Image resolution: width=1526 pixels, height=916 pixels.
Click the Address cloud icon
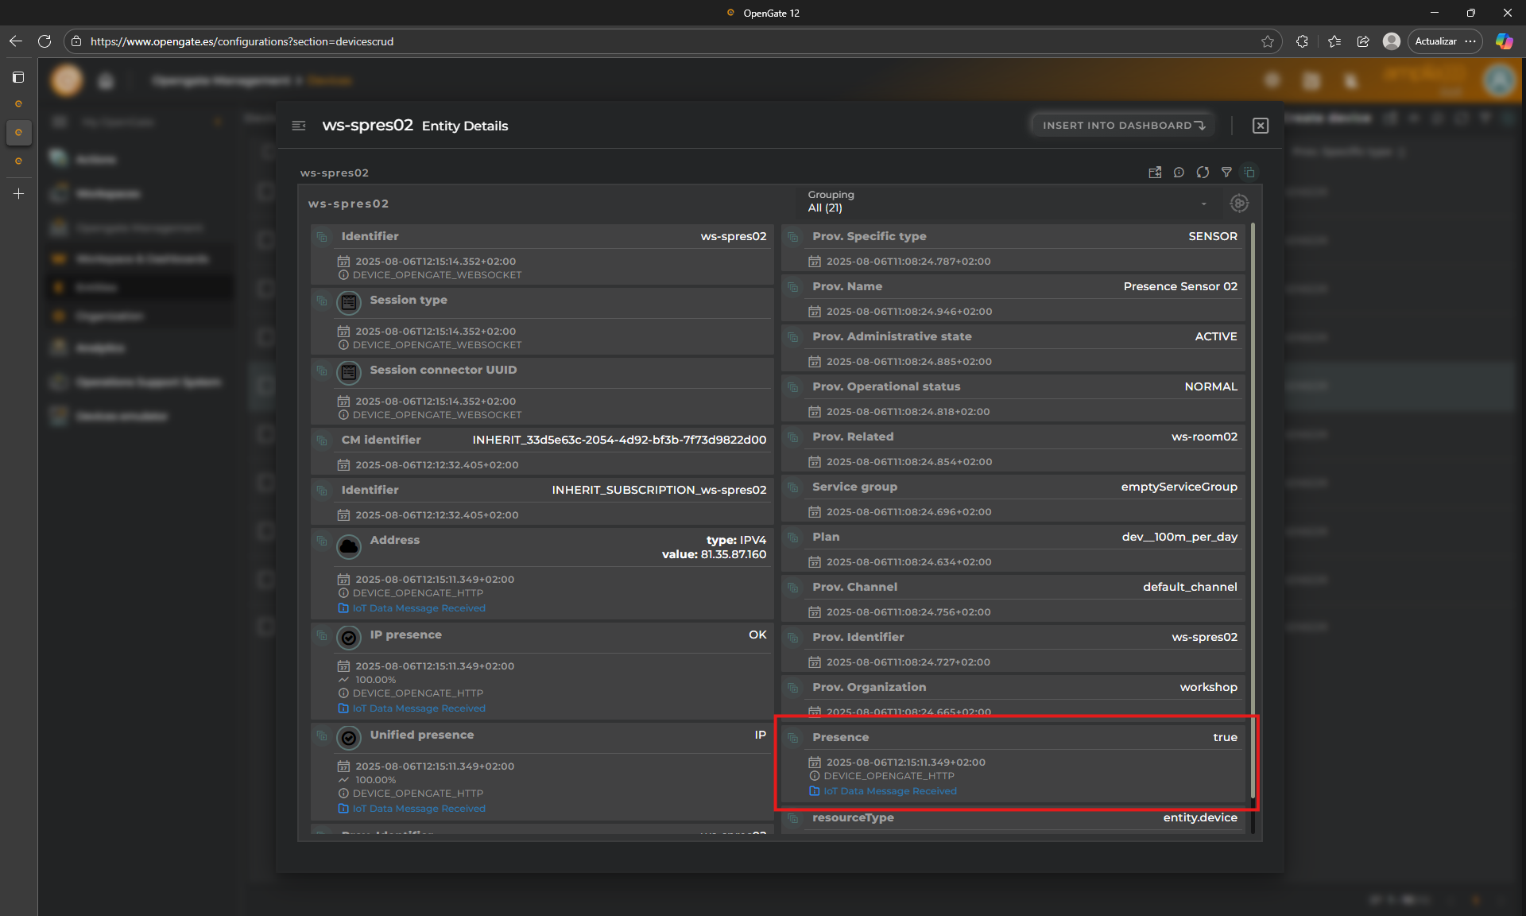(x=349, y=546)
